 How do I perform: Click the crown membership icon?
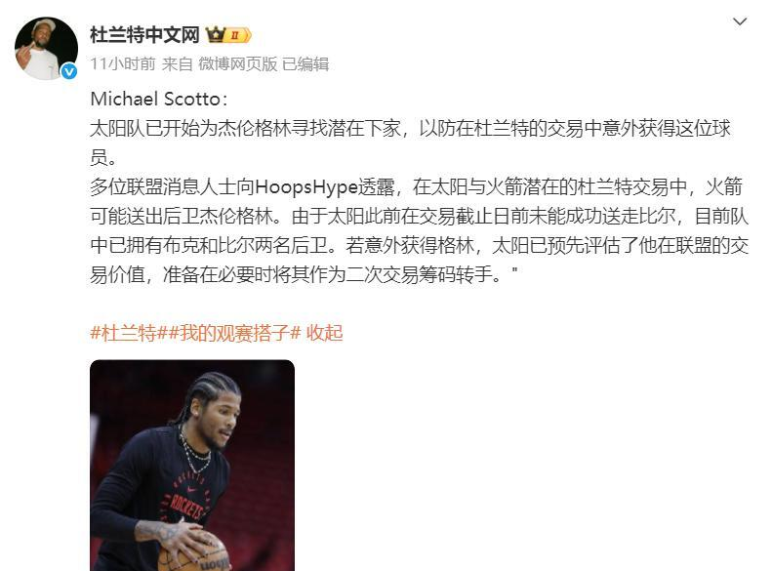pyautogui.click(x=215, y=35)
